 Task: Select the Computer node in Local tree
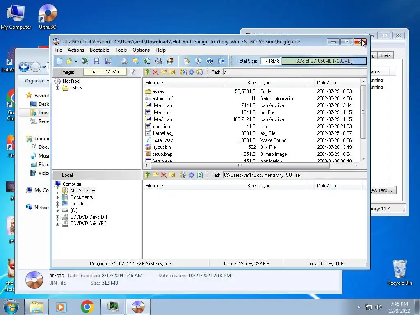[72, 184]
